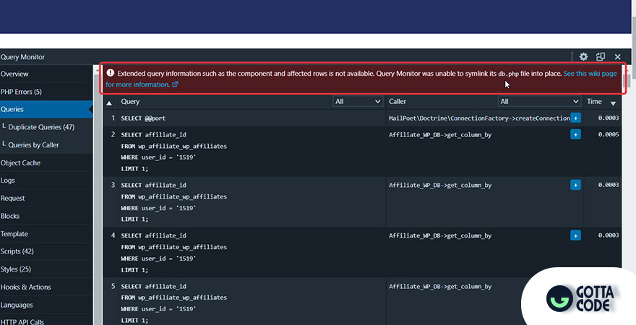Open Styles (25) panel
The width and height of the screenshot is (636, 325).
pos(46,269)
